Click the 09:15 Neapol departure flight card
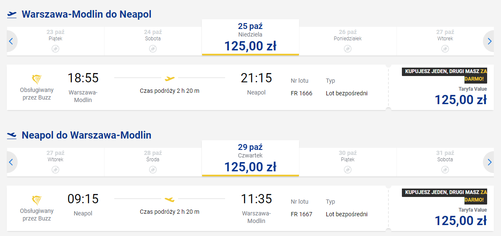Image resolution: width=501 pixels, height=236 pixels. coord(197,208)
